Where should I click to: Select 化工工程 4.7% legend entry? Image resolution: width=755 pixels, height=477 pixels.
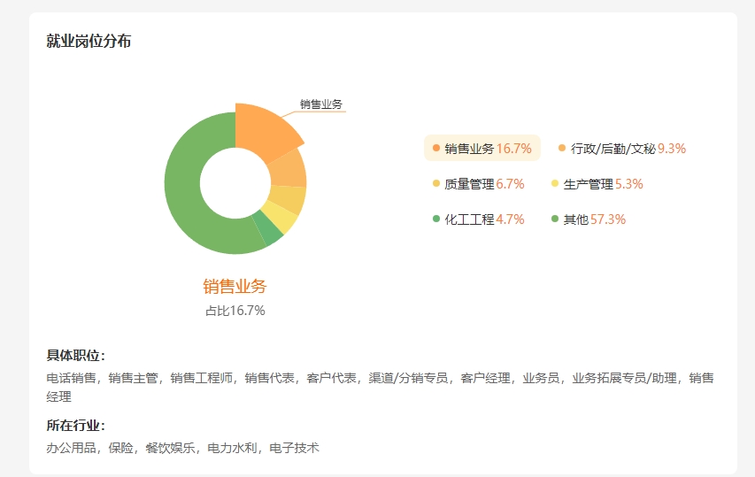coord(478,219)
